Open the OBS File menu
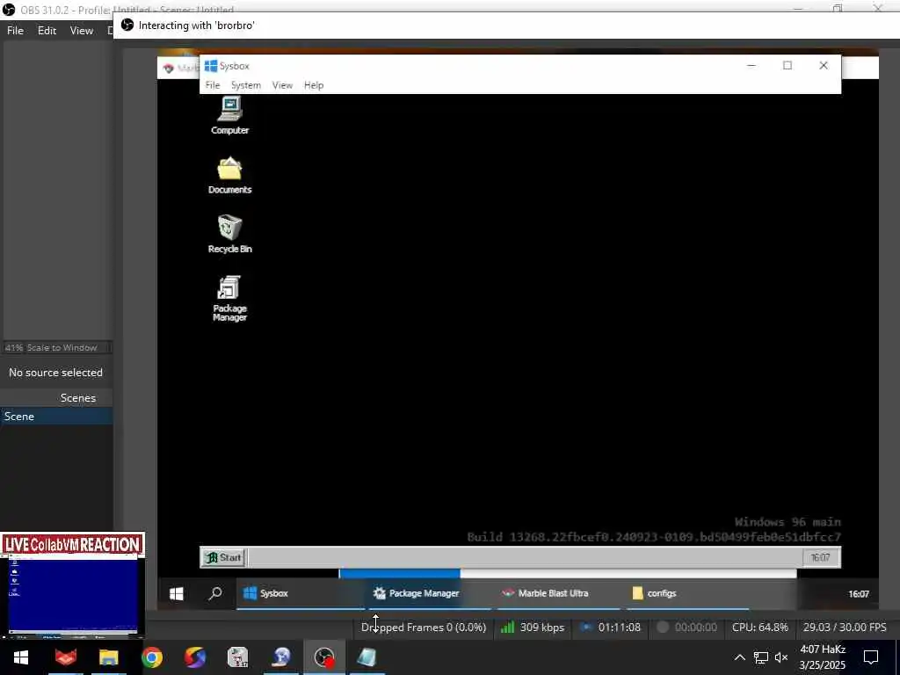This screenshot has height=675, width=900. [15, 31]
